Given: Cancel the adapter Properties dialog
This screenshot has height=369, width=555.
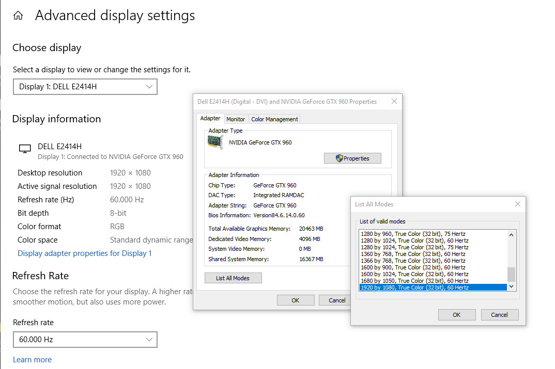Looking at the screenshot, I should (x=335, y=300).
